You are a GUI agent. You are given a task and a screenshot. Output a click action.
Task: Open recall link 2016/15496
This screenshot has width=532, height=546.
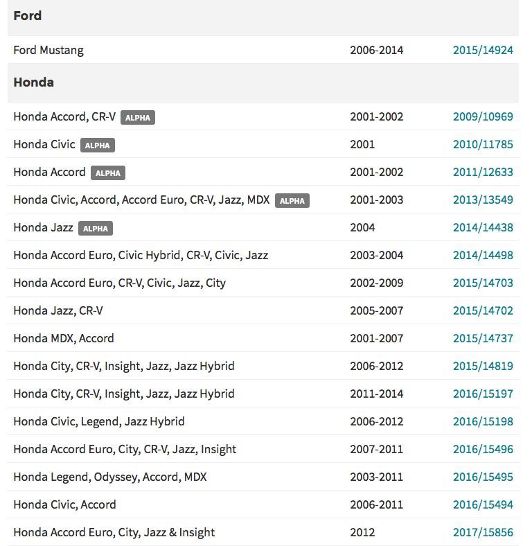[483, 449]
